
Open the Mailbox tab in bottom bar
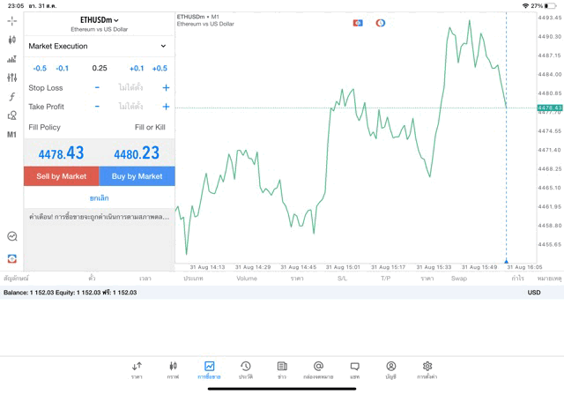318,369
